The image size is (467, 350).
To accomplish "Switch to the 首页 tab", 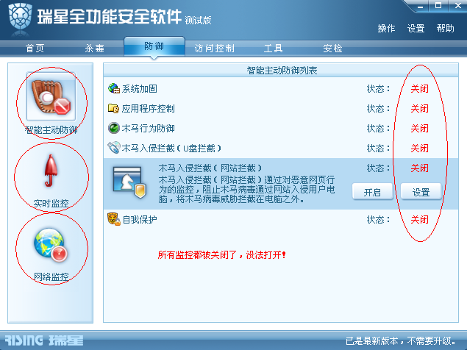I will pos(35,49).
